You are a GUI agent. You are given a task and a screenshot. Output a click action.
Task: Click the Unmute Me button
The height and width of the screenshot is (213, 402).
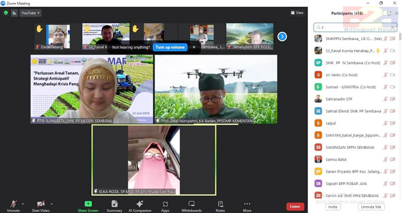click(x=371, y=207)
